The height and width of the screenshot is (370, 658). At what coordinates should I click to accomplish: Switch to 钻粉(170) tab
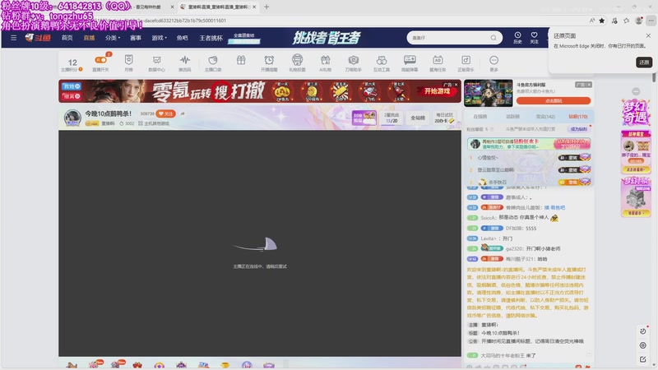pos(578,116)
